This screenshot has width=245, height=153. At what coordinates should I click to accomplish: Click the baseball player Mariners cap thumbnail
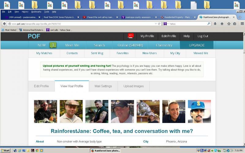point(199,111)
